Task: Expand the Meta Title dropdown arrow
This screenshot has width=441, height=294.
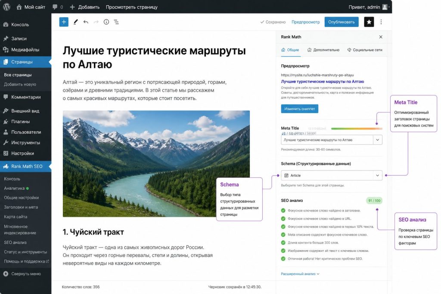Action: tap(378, 140)
